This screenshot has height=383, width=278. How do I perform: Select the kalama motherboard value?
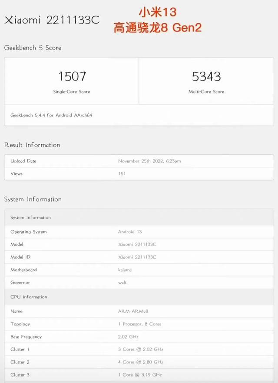click(125, 270)
